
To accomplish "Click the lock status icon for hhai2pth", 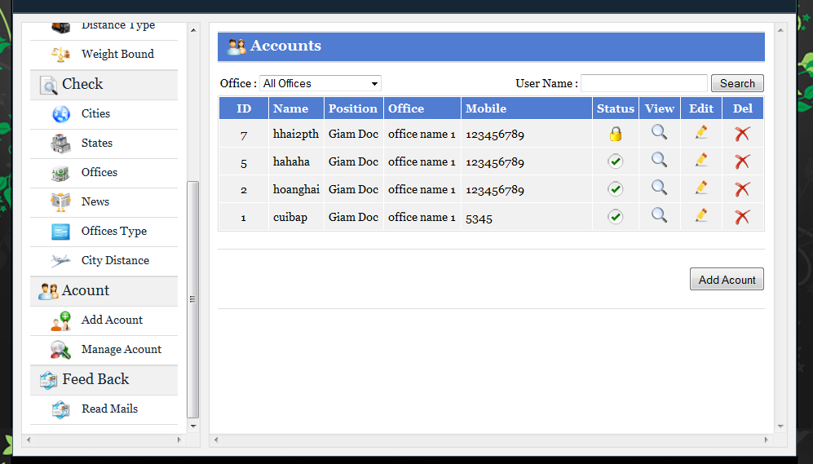I will coord(616,135).
